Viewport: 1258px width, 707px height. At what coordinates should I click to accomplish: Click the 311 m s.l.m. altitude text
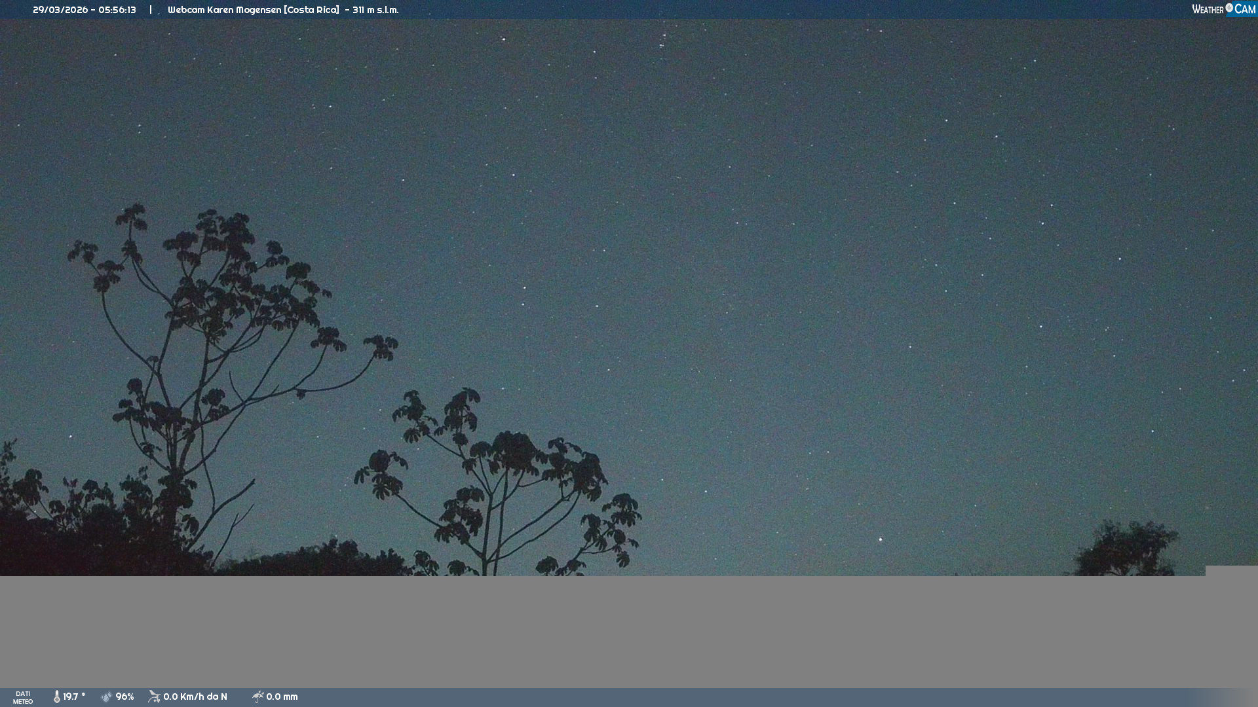point(375,10)
